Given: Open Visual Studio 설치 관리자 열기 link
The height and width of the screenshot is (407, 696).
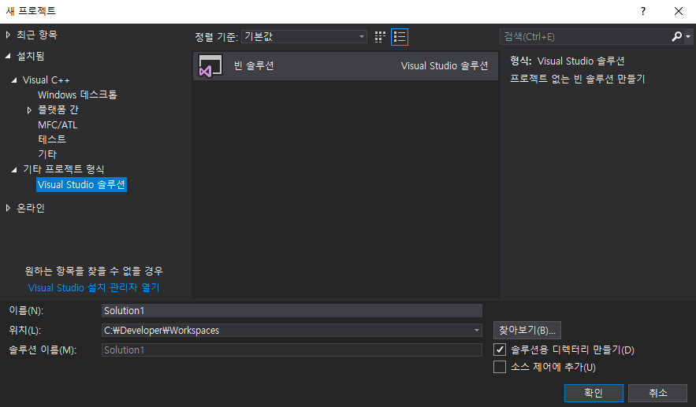Looking at the screenshot, I should pos(94,288).
